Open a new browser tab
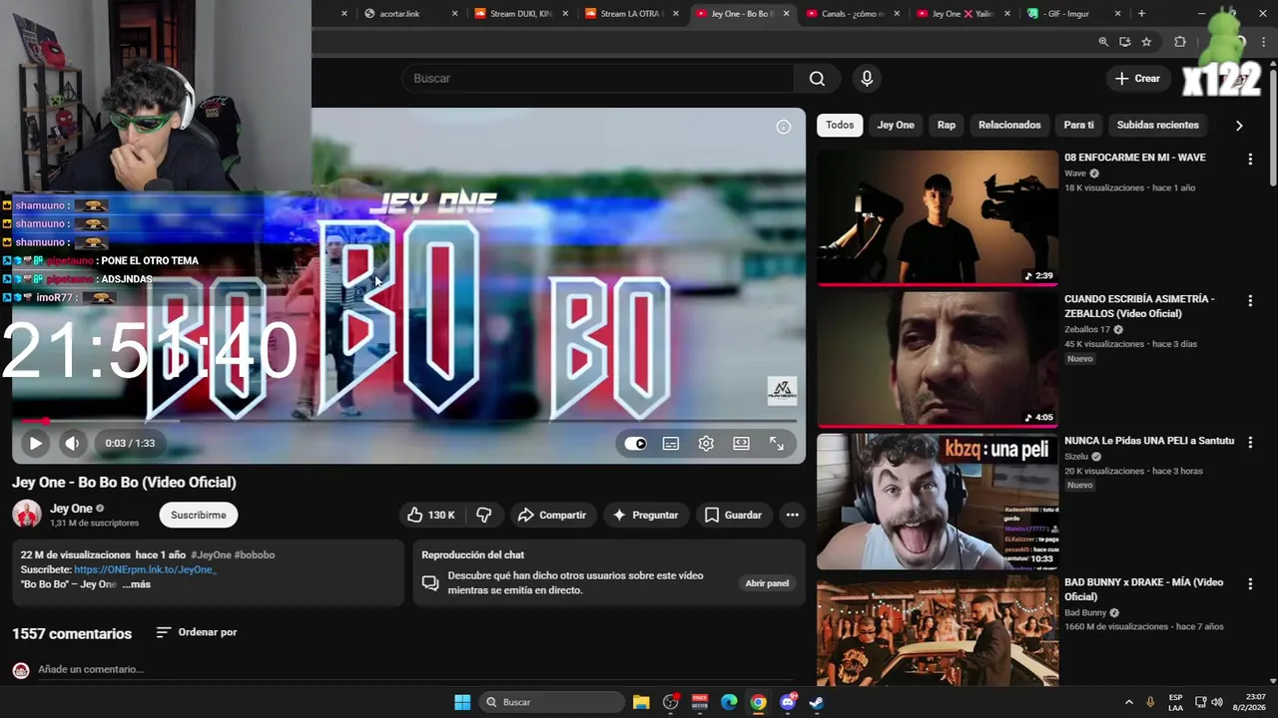This screenshot has height=718, width=1278. tap(1141, 14)
